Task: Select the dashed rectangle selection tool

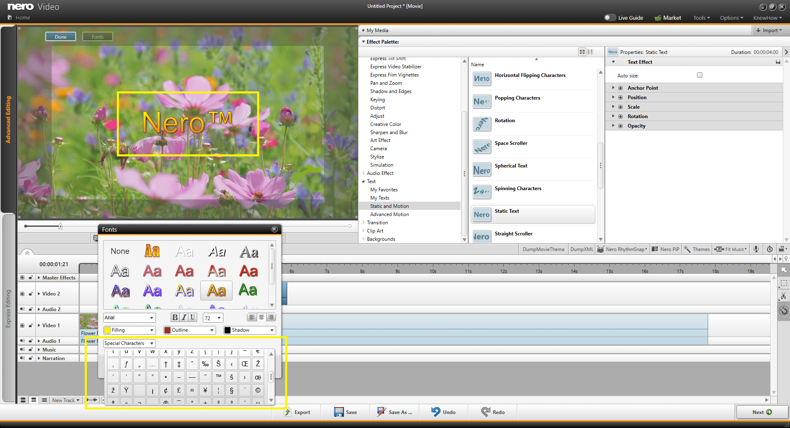Action: click(784, 283)
